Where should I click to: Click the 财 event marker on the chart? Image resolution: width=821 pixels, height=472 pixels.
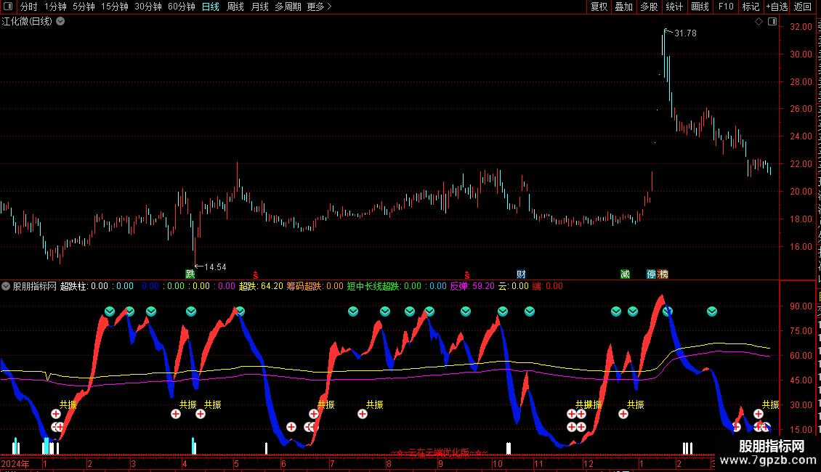pyautogui.click(x=521, y=274)
